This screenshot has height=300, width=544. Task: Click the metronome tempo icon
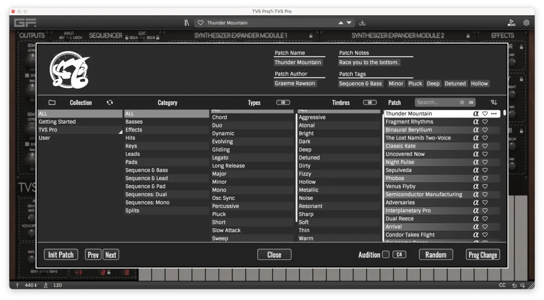pyautogui.click(x=46, y=286)
